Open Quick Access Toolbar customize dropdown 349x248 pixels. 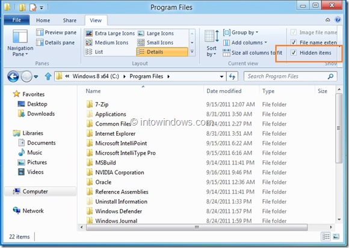coord(42,8)
